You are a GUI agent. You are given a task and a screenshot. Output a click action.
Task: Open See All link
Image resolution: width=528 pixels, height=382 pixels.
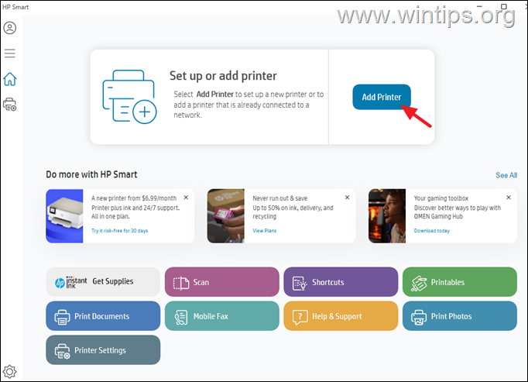(x=506, y=175)
